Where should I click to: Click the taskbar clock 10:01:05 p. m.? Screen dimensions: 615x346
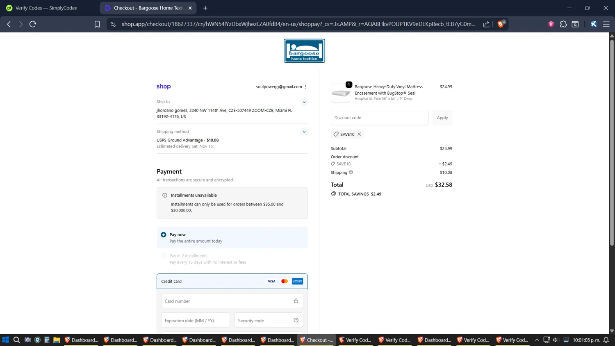(586, 340)
